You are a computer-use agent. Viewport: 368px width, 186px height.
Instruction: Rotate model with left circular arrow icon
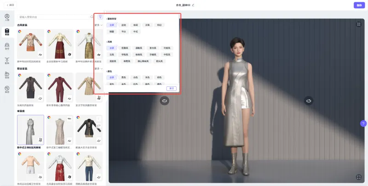point(165,101)
